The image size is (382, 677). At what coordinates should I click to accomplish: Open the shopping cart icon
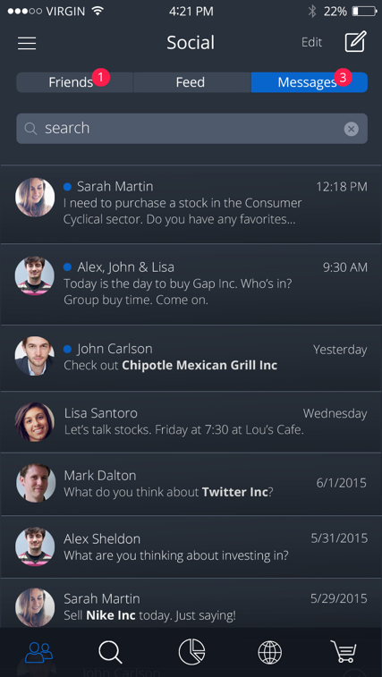[344, 652]
